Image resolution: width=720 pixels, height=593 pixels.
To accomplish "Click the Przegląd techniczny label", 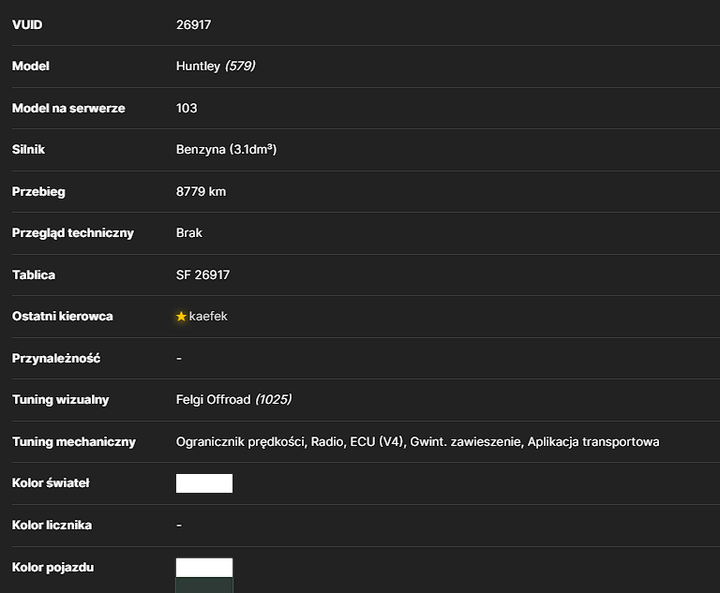I will point(72,233).
